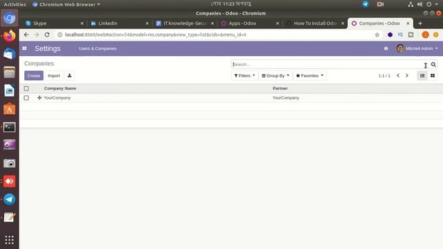Image resolution: width=443 pixels, height=249 pixels.
Task: Open system power menu arrow
Action: [x=437, y=4]
